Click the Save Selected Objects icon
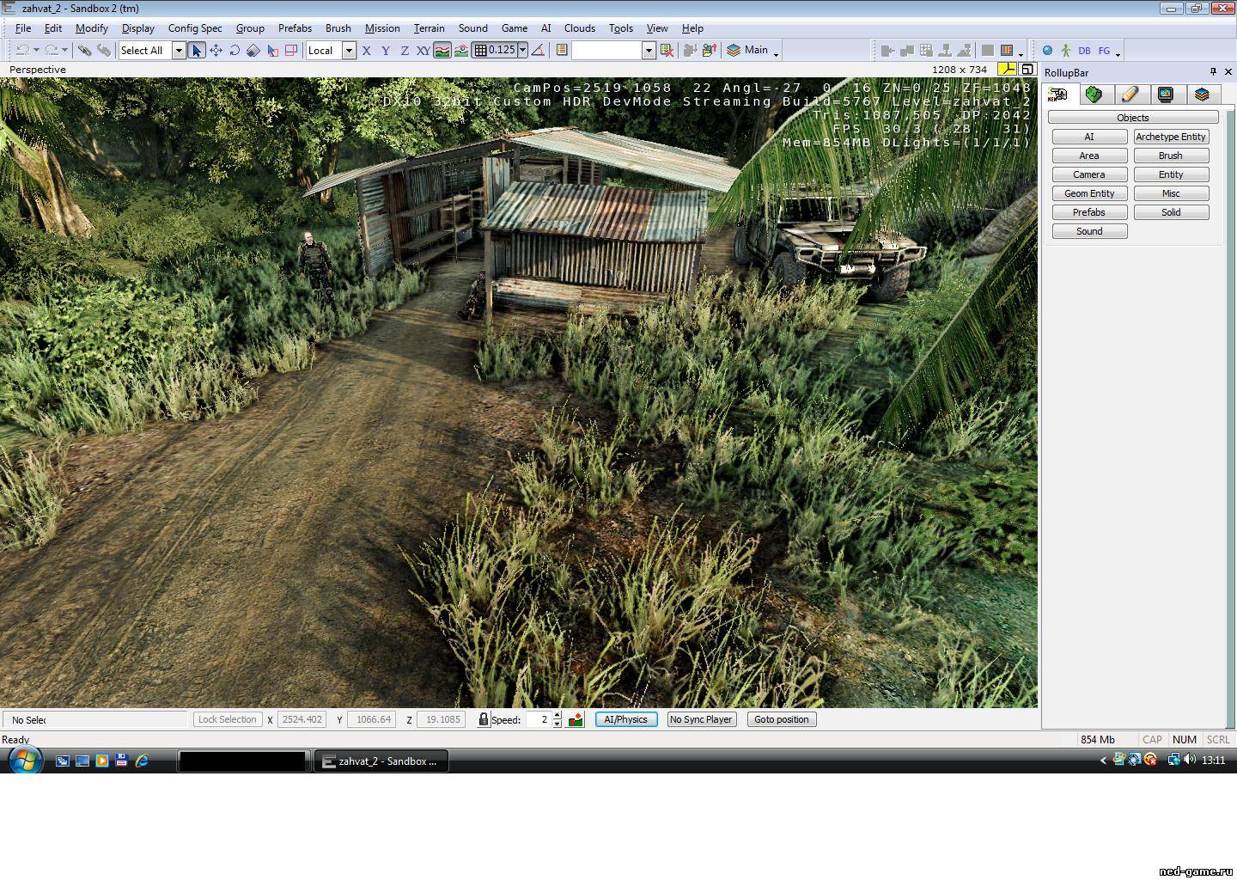 tap(689, 51)
